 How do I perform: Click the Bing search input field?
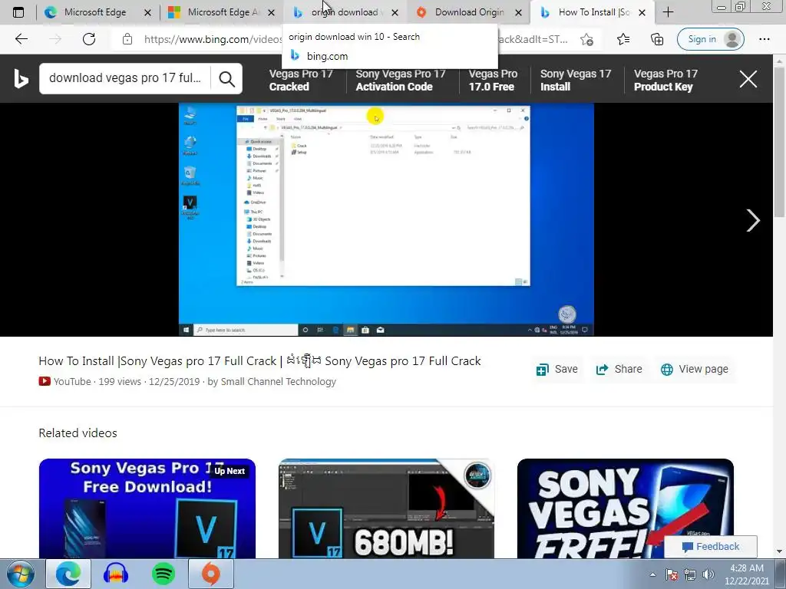pyautogui.click(x=125, y=78)
